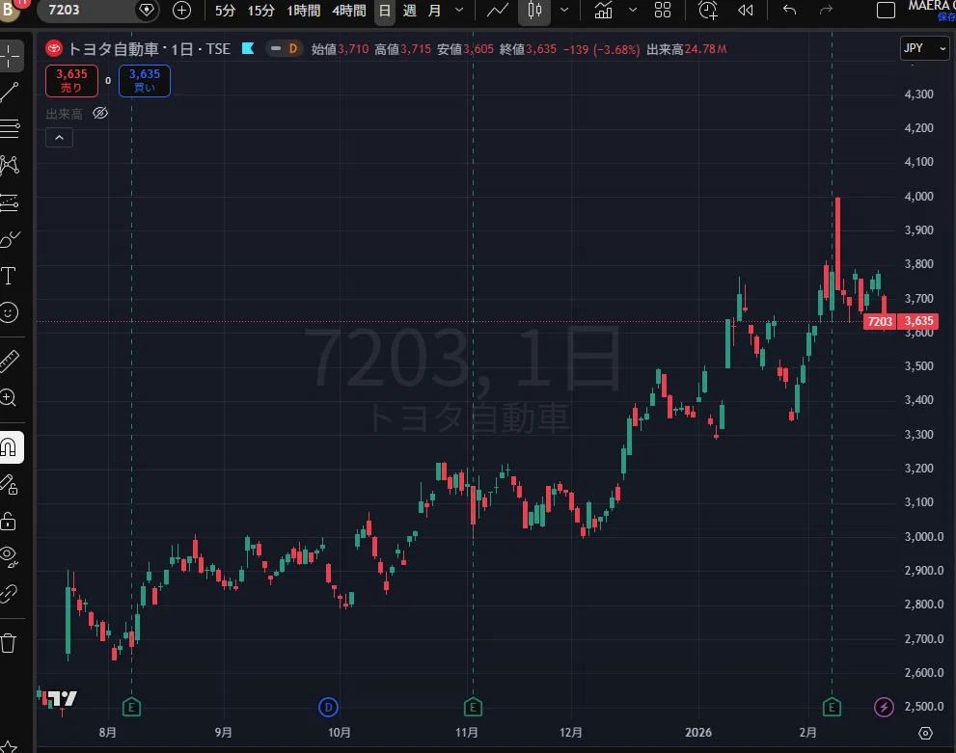Switch to line chart style icon
956x753 pixels.
(x=498, y=11)
